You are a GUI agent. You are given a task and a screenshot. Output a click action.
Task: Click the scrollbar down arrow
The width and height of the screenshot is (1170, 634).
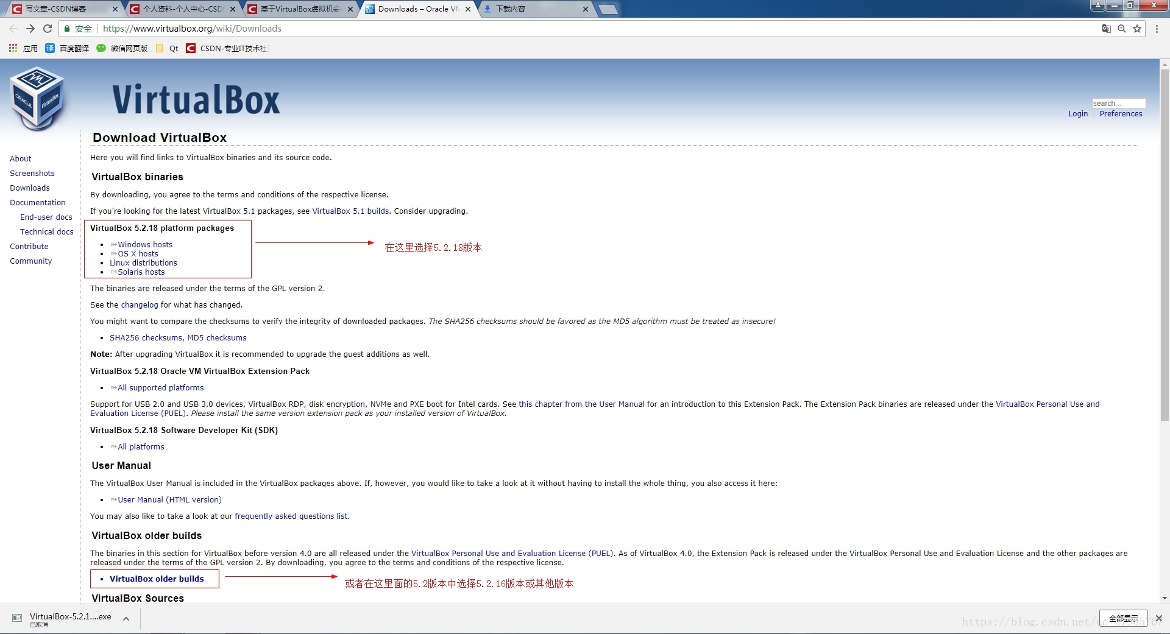1165,598
